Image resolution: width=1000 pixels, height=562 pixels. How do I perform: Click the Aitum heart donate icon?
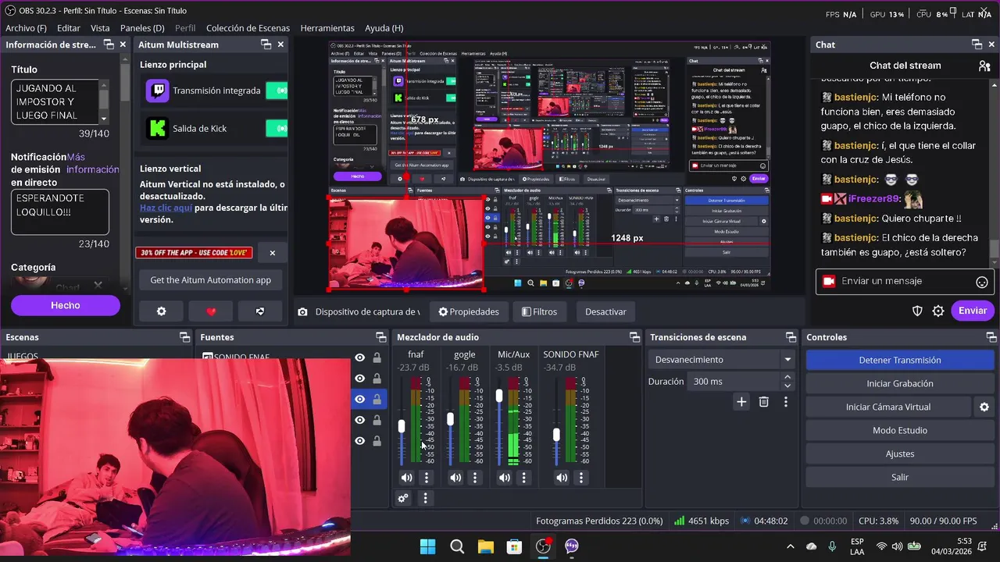coord(211,311)
